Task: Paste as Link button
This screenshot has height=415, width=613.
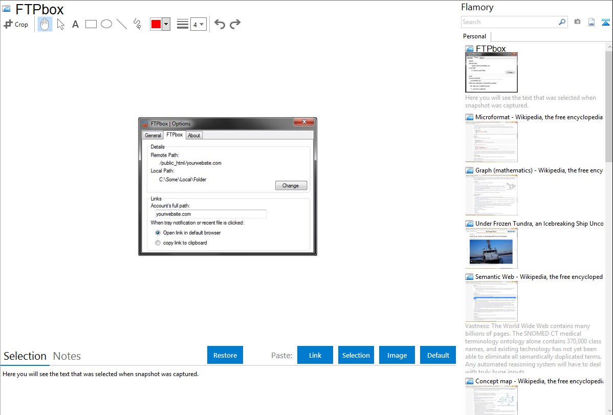Action: (x=315, y=355)
